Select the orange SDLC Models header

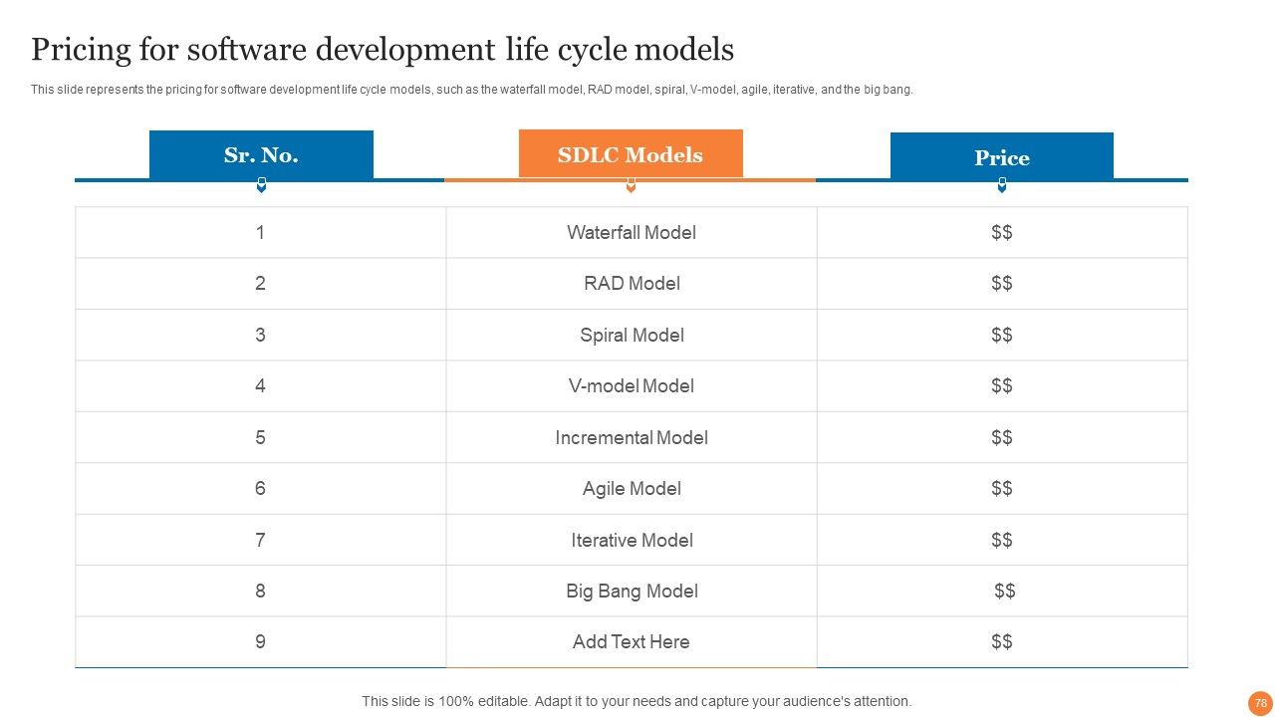(631, 153)
